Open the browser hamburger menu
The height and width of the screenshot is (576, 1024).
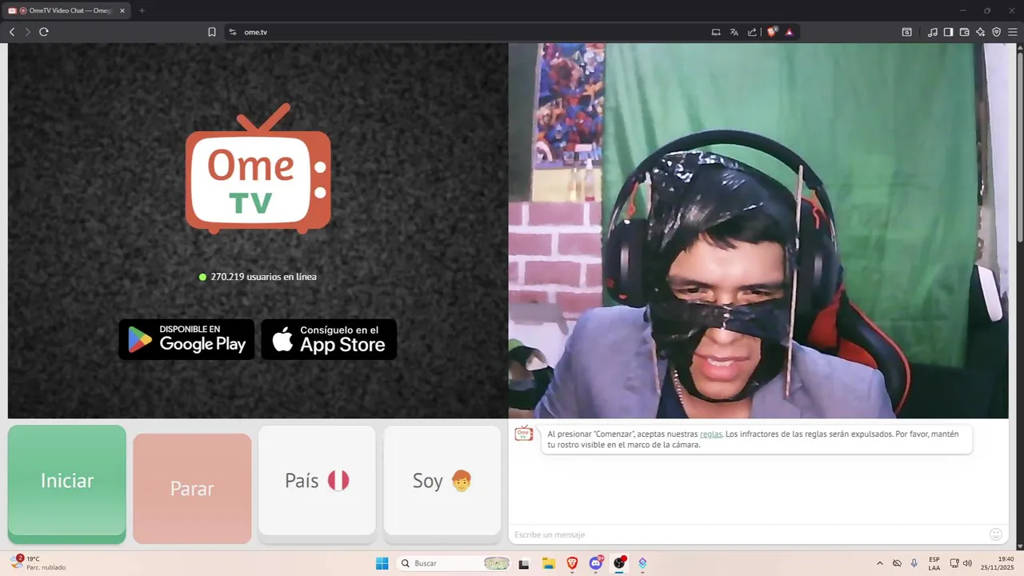click(x=1013, y=32)
